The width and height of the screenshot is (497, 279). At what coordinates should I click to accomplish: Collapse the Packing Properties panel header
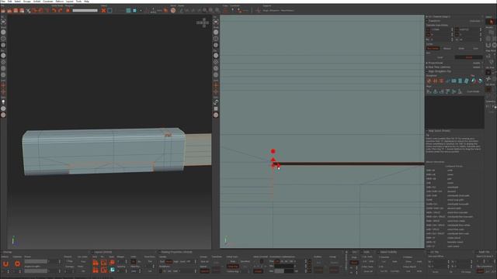[159, 252]
